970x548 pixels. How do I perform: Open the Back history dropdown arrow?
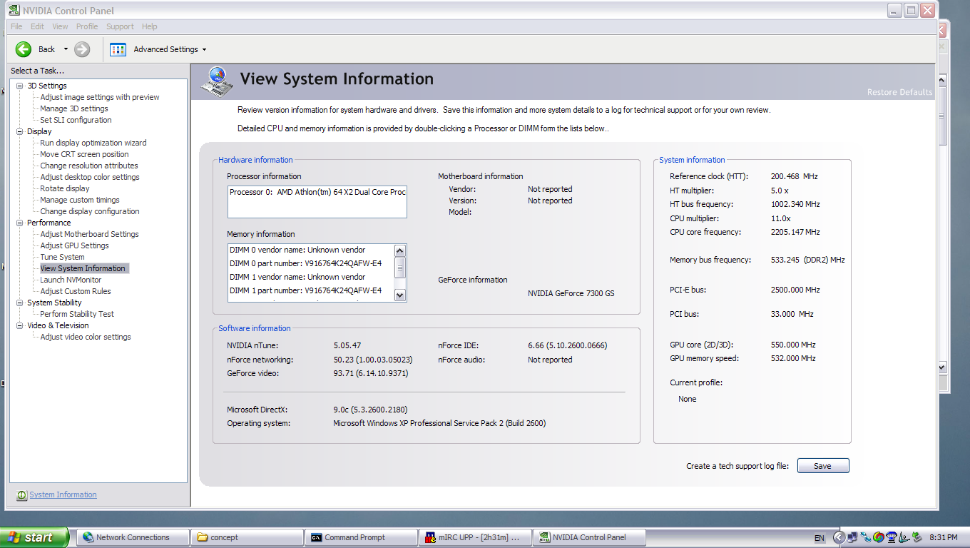pyautogui.click(x=66, y=49)
